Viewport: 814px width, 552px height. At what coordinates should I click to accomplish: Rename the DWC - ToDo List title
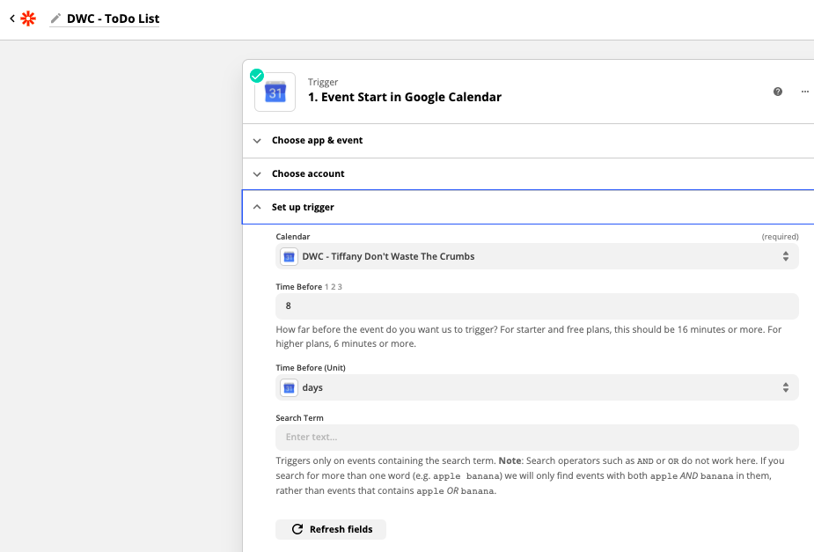pos(113,18)
